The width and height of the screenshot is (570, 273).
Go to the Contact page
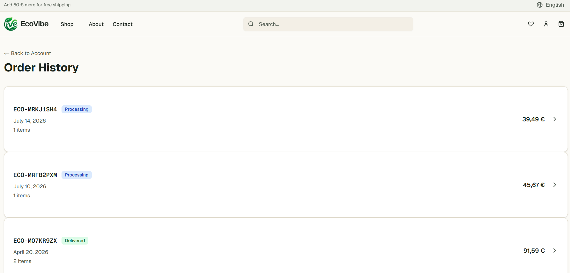point(122,24)
